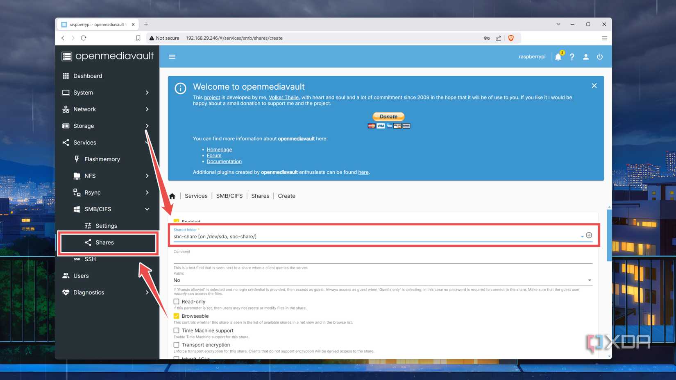Viewport: 676px width, 380px height.
Task: Uncheck the Browseable checkbox
Action: pyautogui.click(x=176, y=316)
